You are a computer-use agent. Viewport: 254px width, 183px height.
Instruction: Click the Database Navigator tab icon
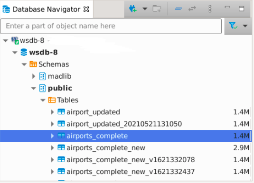6,9
